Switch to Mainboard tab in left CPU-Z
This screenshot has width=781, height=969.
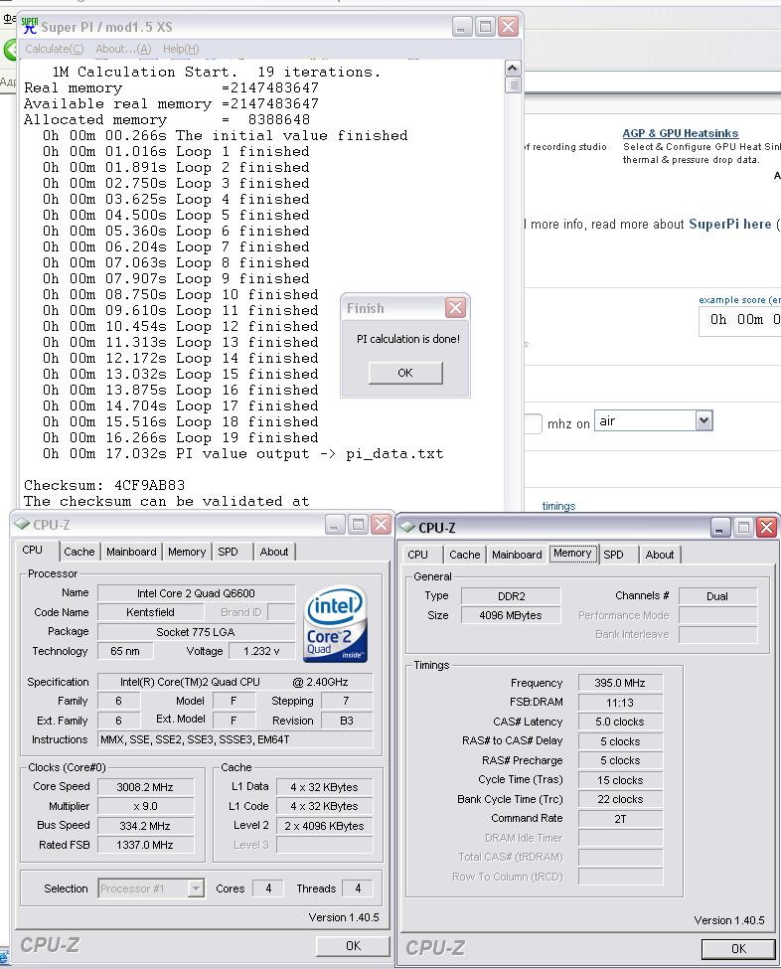(131, 552)
